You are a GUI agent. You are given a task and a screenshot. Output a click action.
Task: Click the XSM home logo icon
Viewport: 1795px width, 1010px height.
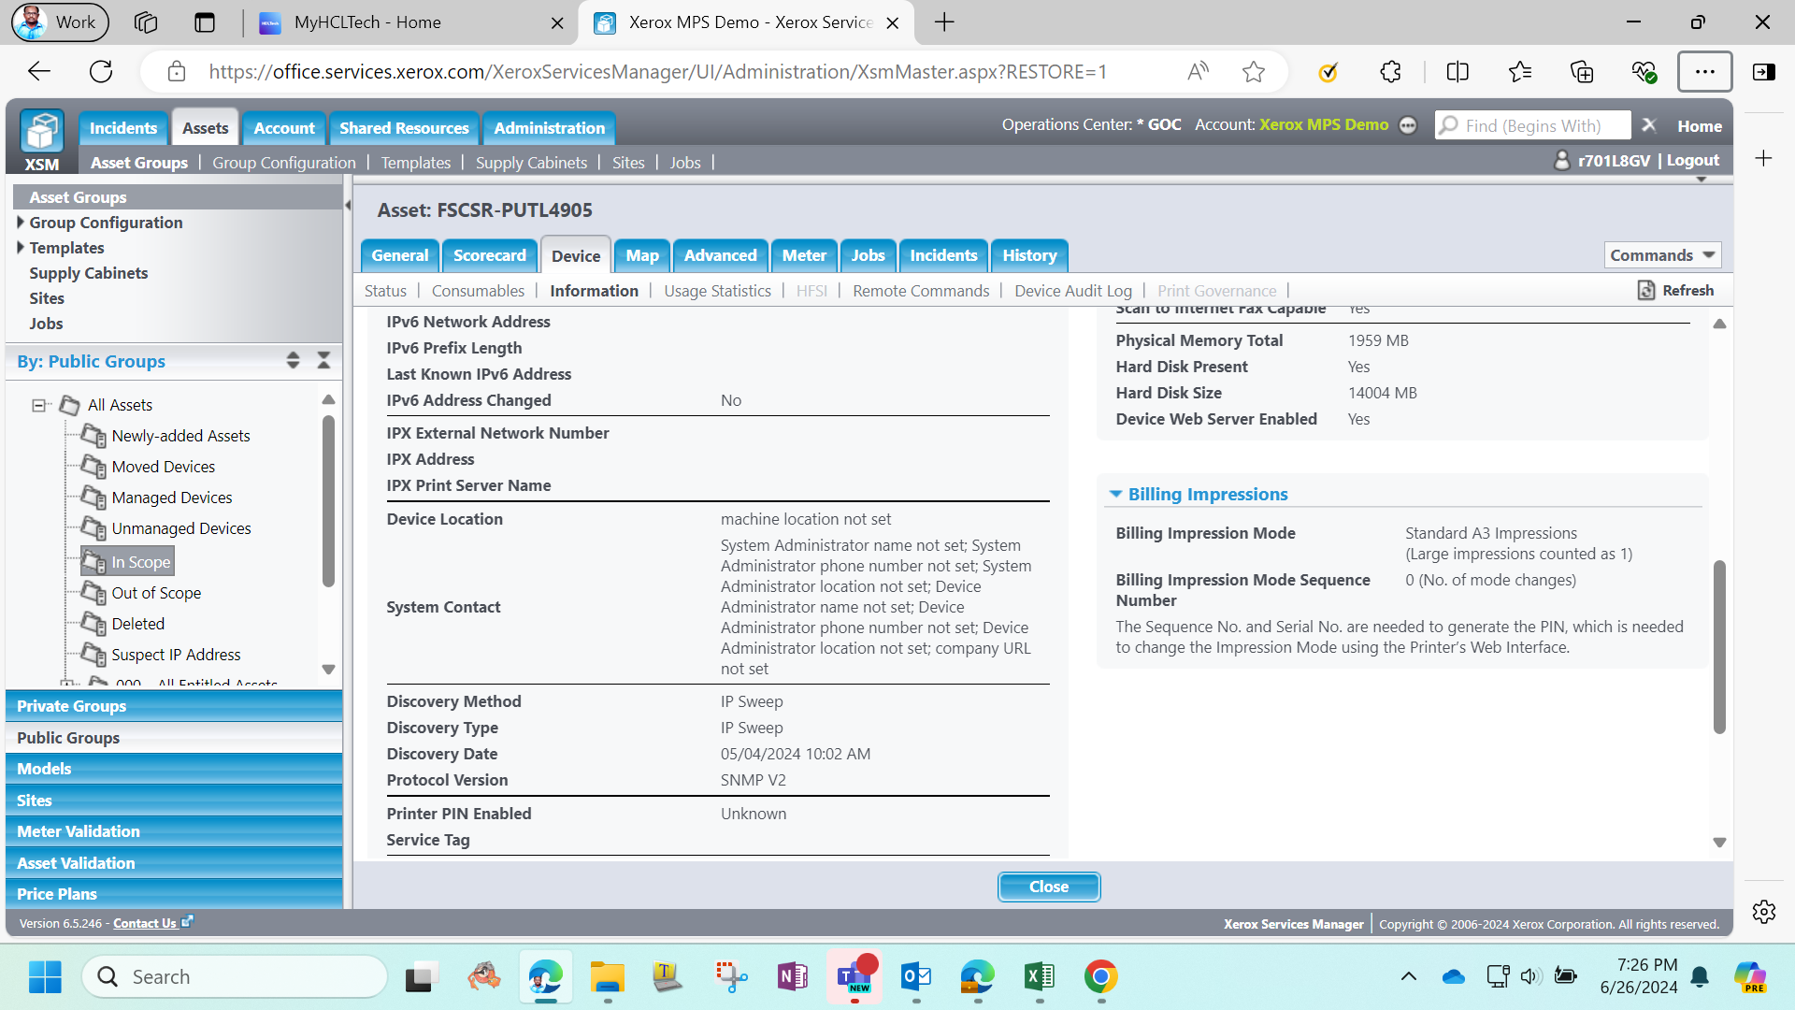(x=42, y=132)
